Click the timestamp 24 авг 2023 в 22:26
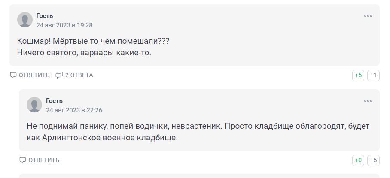 74,110
